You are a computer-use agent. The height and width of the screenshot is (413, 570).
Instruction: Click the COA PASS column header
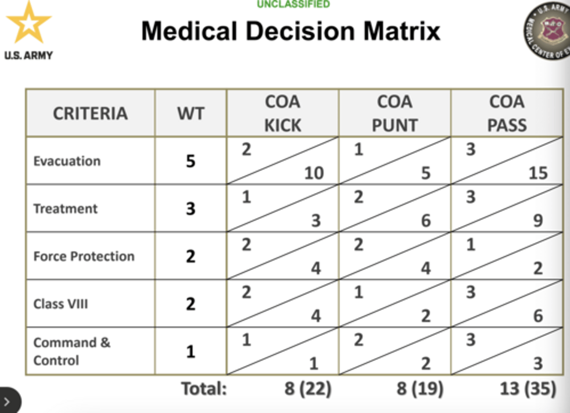click(507, 113)
